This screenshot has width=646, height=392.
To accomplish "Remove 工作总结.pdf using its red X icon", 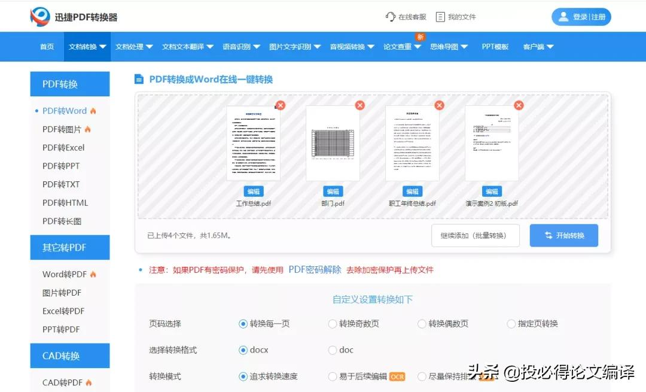I will click(x=280, y=105).
